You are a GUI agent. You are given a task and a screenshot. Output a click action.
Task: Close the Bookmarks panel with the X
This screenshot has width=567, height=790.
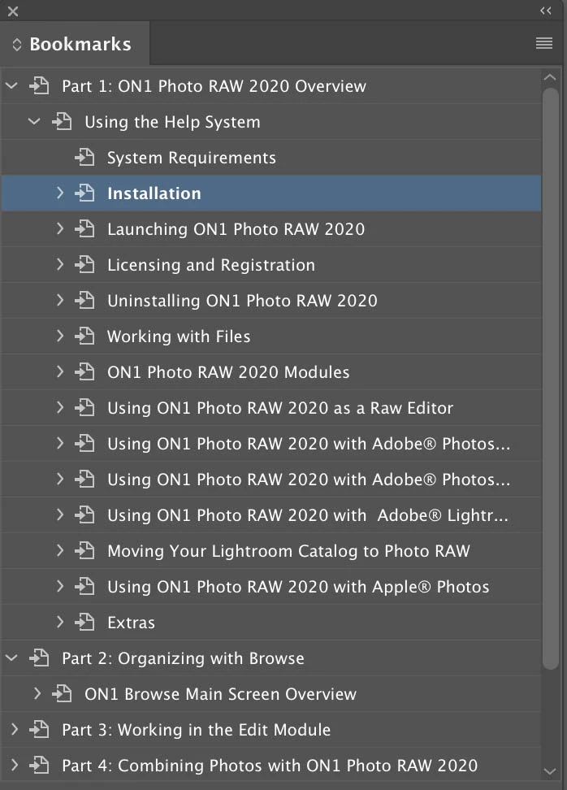[x=13, y=11]
